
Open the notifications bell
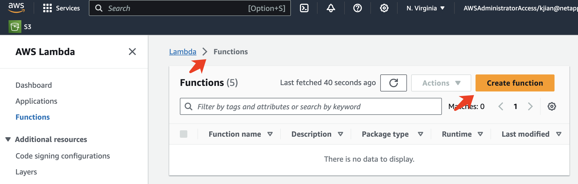(331, 8)
